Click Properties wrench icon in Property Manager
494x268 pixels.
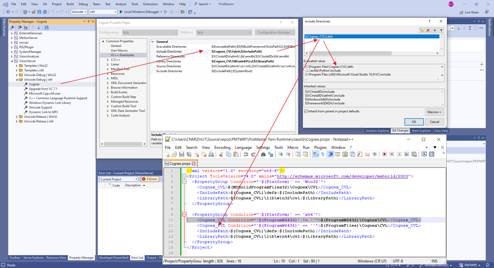12,28
